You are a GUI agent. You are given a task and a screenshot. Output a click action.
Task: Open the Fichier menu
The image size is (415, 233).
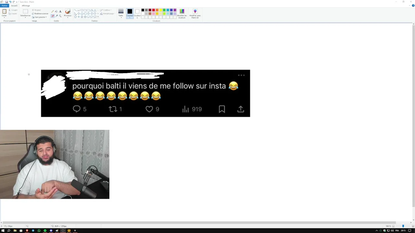click(5, 6)
